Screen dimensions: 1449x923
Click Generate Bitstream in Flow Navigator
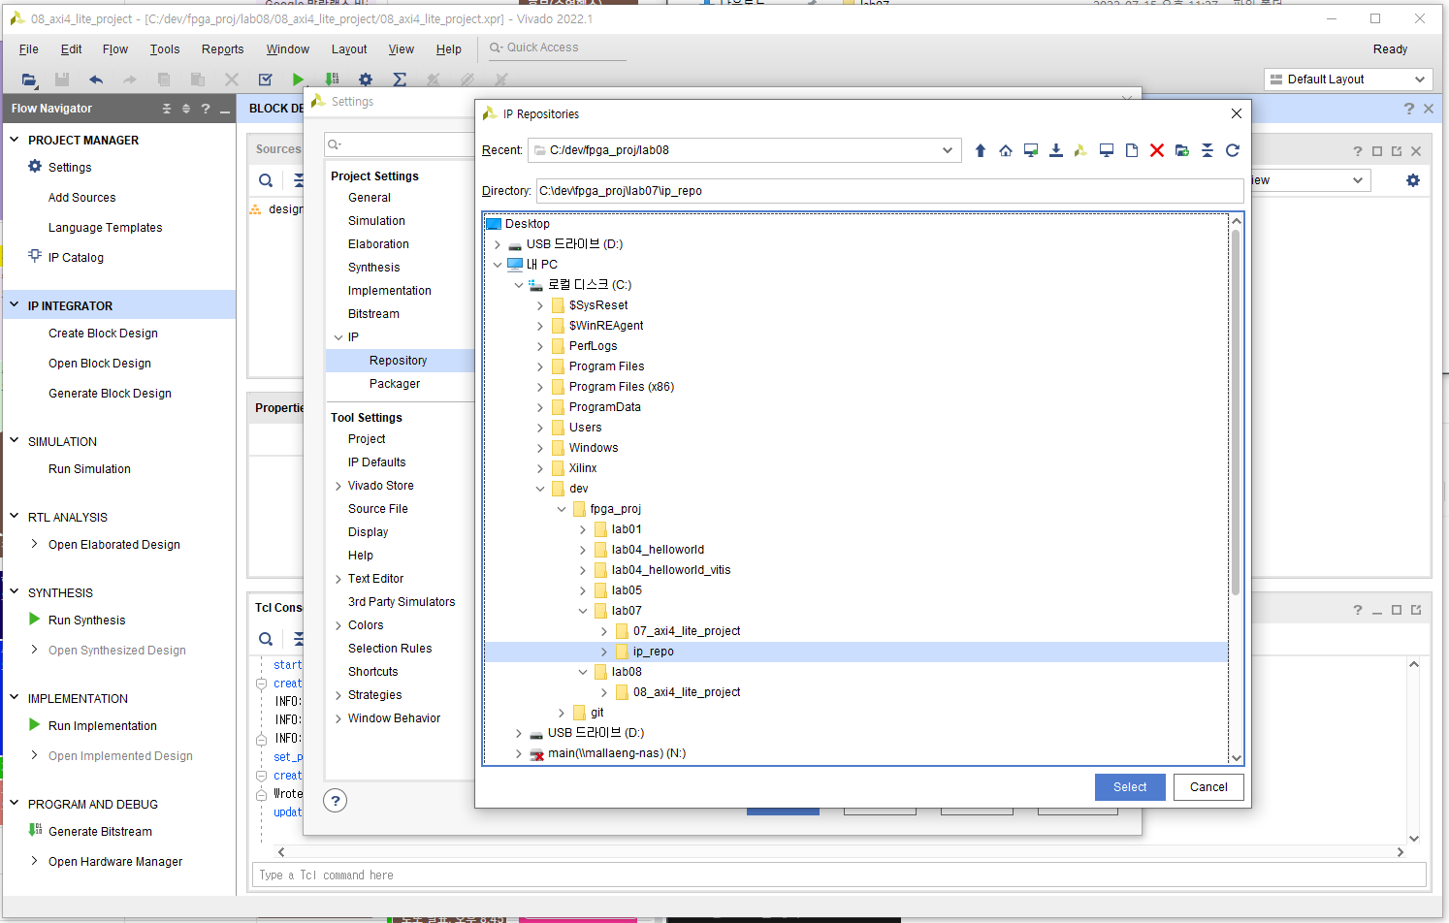[100, 832]
